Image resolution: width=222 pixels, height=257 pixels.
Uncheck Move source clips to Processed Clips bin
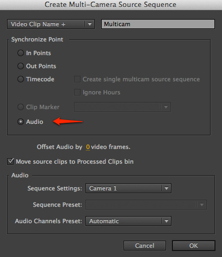click(10, 162)
